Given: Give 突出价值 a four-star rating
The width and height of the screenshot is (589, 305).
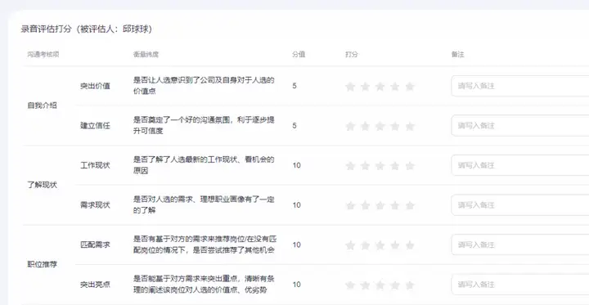Looking at the screenshot, I should tap(395, 87).
